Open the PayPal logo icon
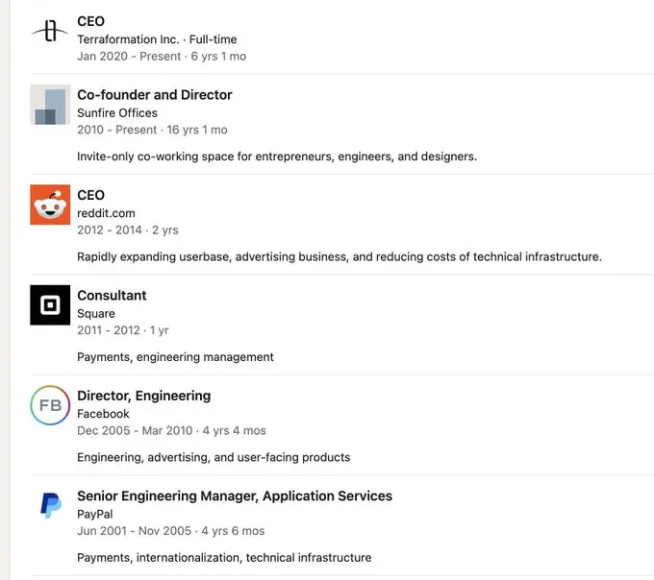This screenshot has height=580, width=654. click(50, 505)
